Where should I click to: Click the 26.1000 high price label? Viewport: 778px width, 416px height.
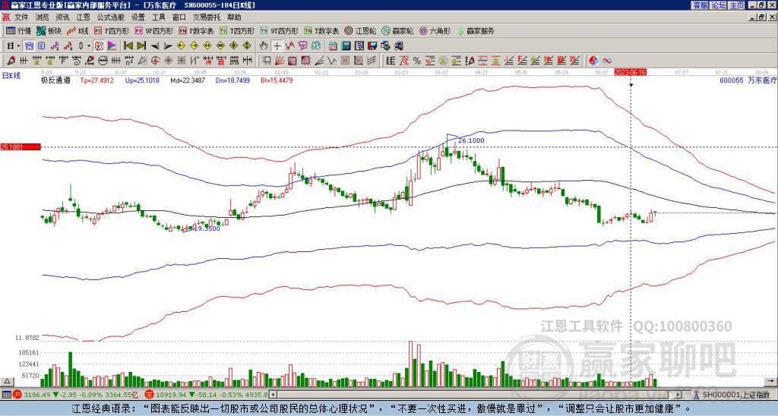pyautogui.click(x=471, y=140)
